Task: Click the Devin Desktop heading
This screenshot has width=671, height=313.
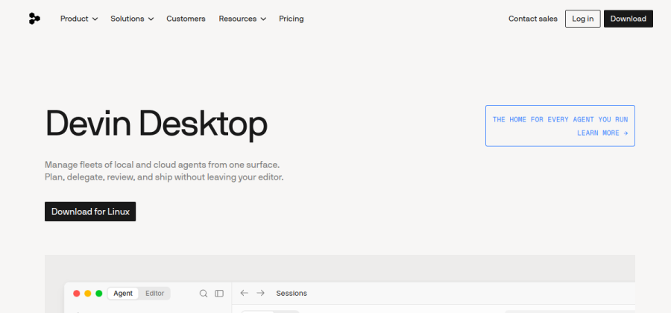Action: point(157,124)
